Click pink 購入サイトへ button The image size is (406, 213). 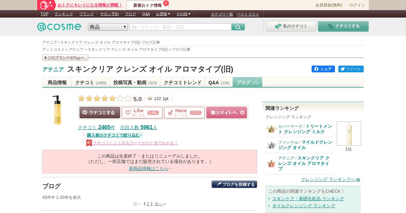point(227,113)
